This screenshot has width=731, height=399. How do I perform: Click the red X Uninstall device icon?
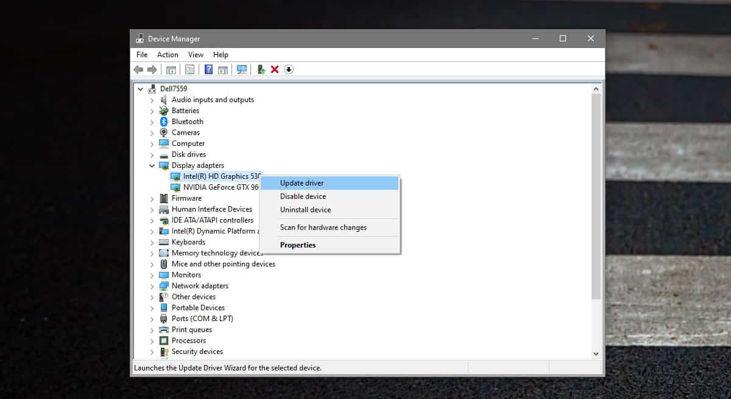[x=275, y=69]
